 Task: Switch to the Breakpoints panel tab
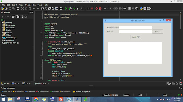point(43,91)
